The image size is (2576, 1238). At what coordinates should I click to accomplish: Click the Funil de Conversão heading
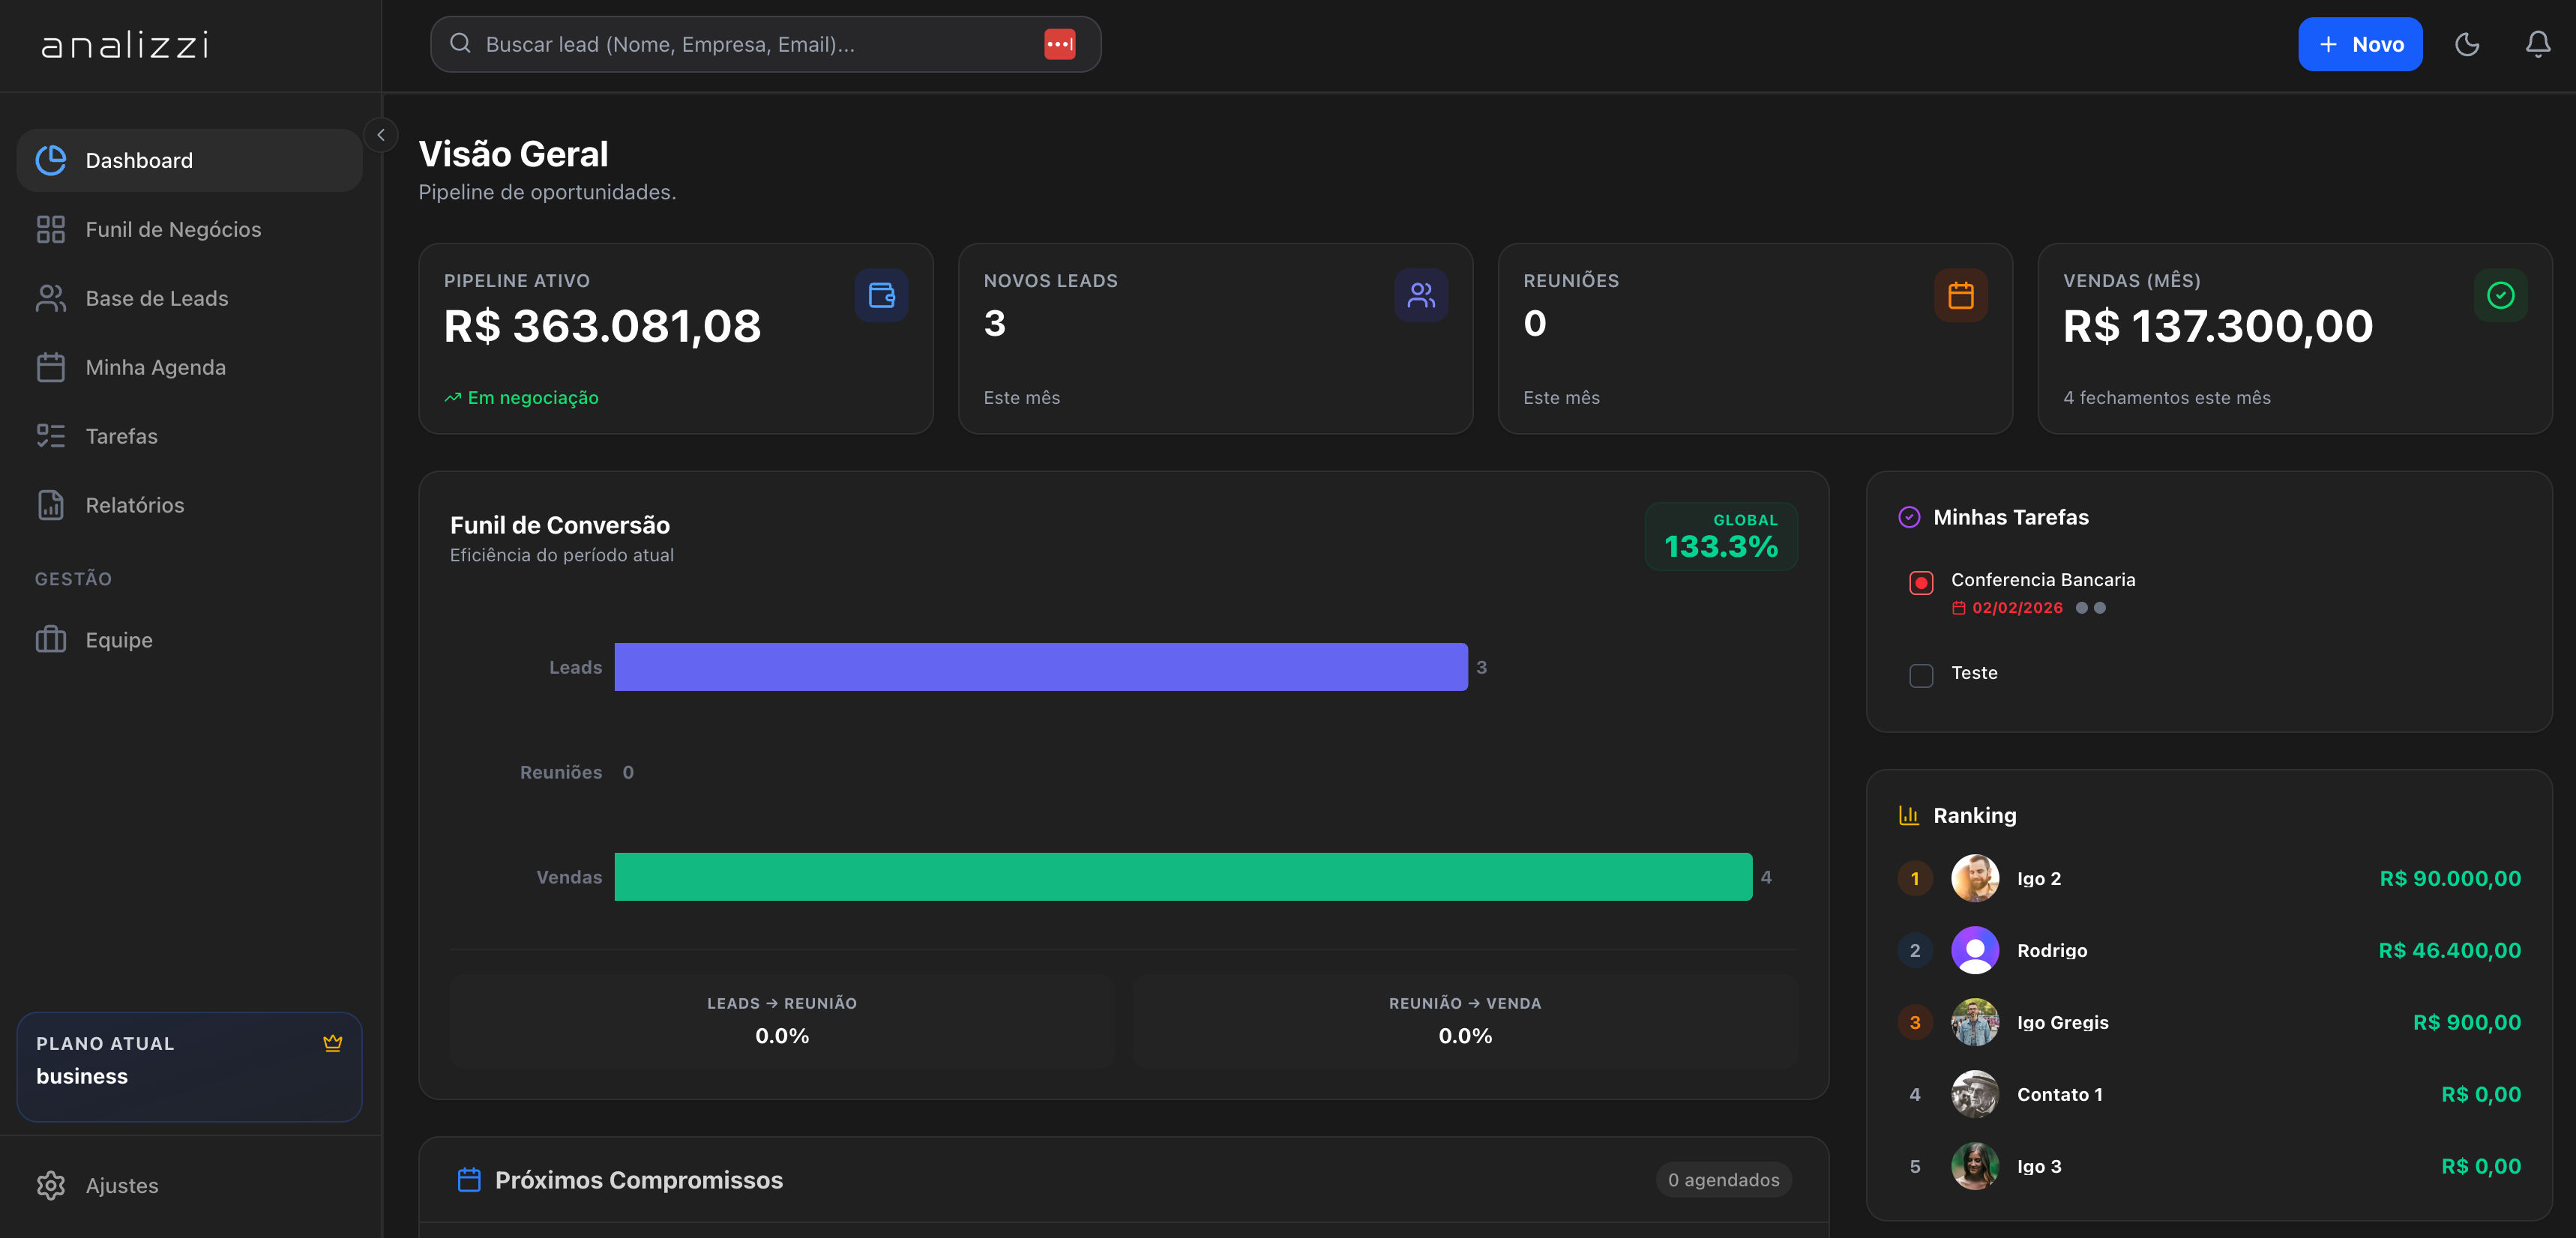(560, 525)
